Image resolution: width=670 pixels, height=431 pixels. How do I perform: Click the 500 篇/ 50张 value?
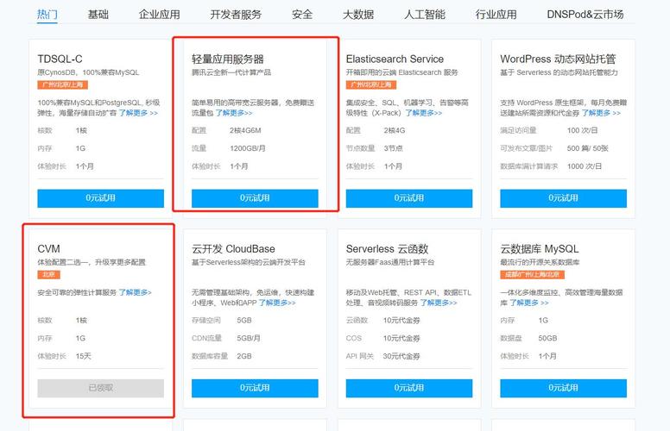(x=587, y=148)
